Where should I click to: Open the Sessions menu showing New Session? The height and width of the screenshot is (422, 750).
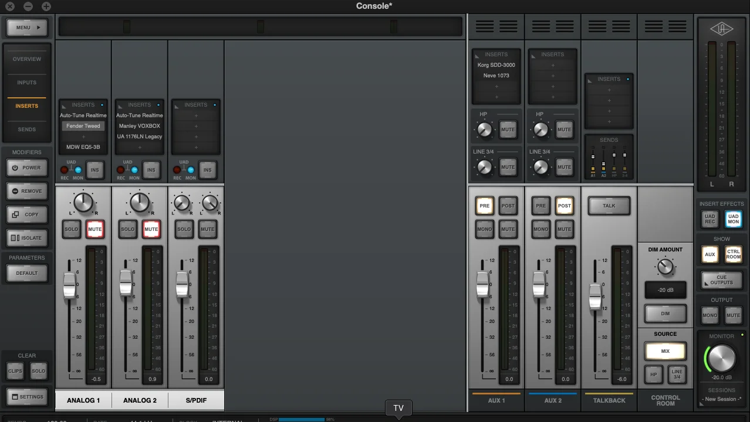click(x=722, y=399)
